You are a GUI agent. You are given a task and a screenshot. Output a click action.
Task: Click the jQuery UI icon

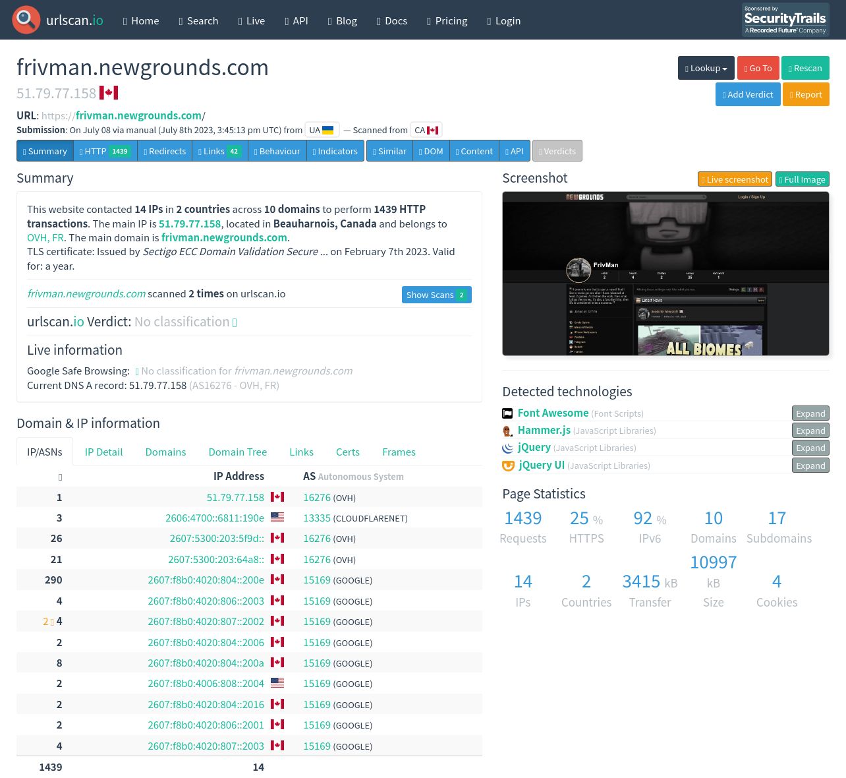click(x=508, y=465)
